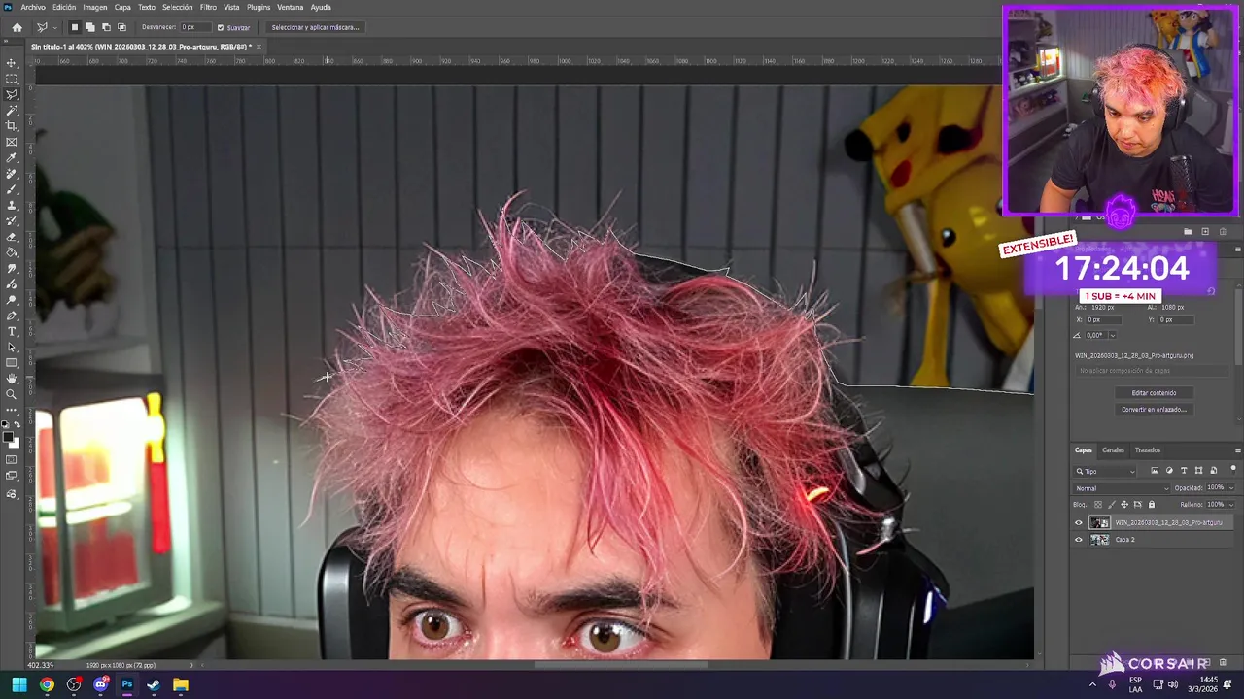Choose Subtract from selection mode icon

click(106, 27)
